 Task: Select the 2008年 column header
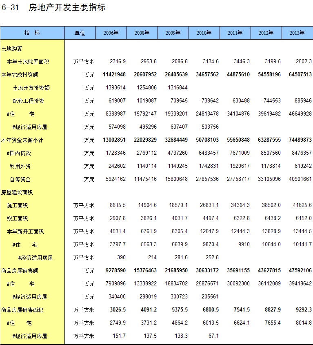coord(142,33)
